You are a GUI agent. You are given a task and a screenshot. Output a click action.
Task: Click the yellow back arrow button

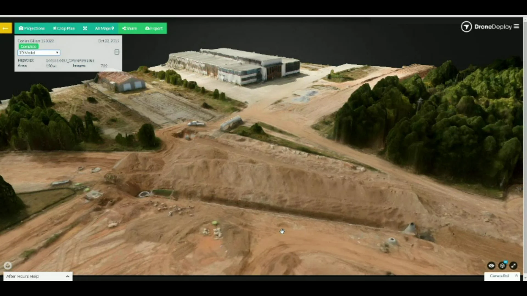tap(5, 28)
